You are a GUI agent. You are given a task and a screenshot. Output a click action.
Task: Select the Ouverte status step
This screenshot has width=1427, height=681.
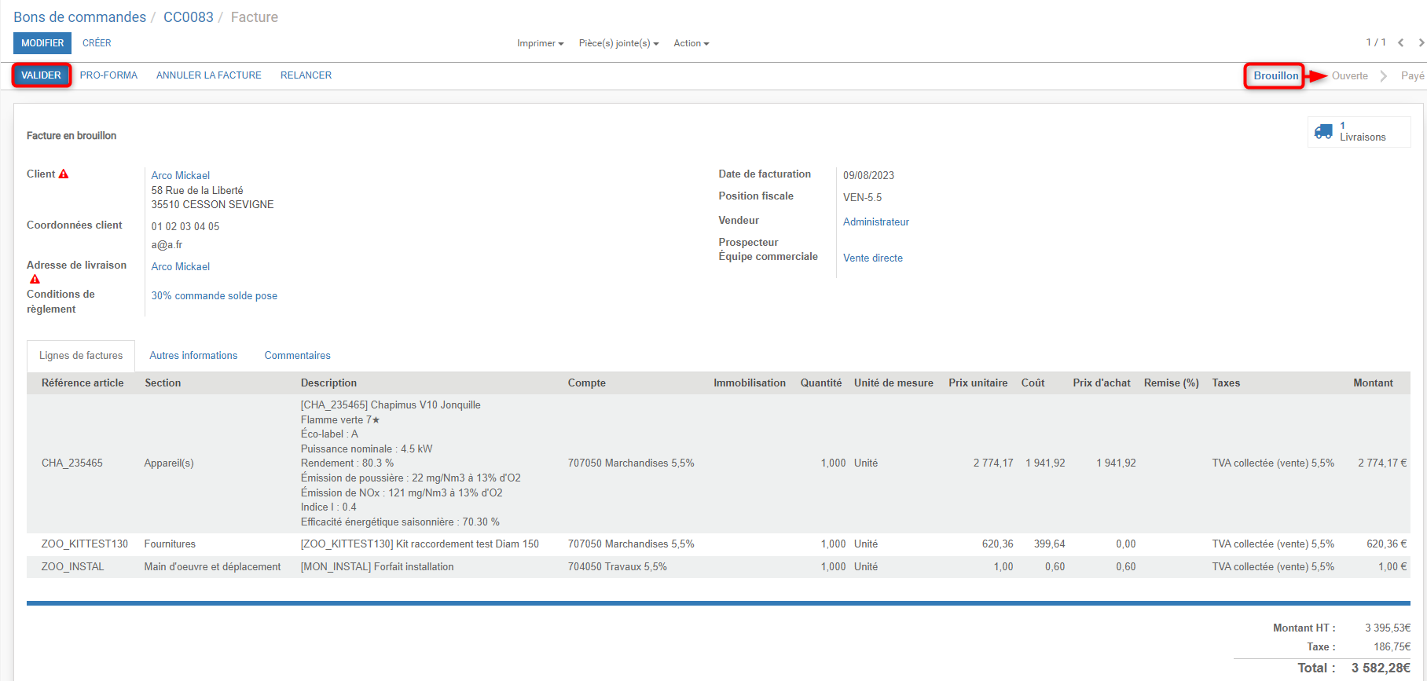[1350, 76]
